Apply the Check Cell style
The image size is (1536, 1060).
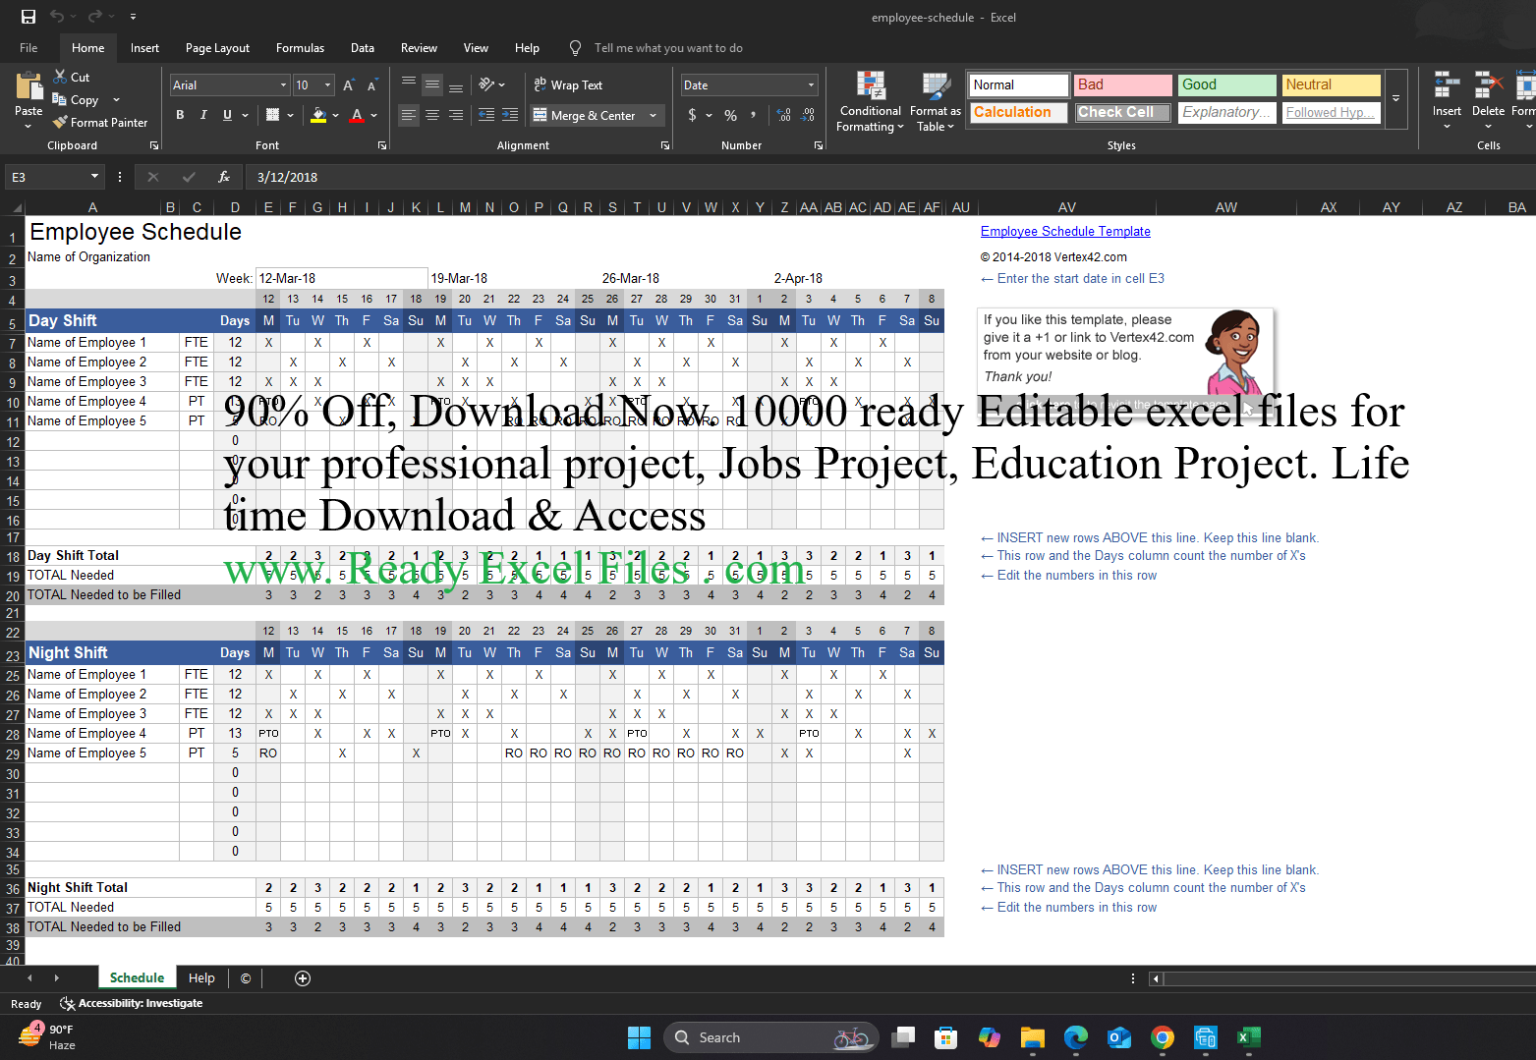pos(1122,112)
